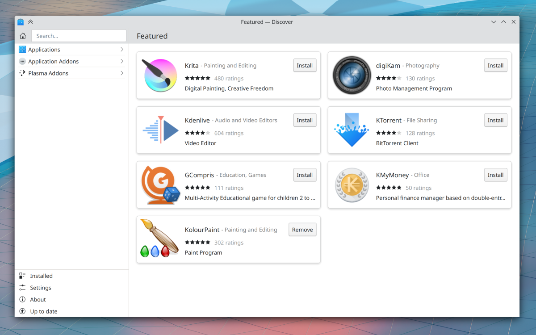Click the Kdenlive app icon
The height and width of the screenshot is (335, 536).
coord(160,130)
